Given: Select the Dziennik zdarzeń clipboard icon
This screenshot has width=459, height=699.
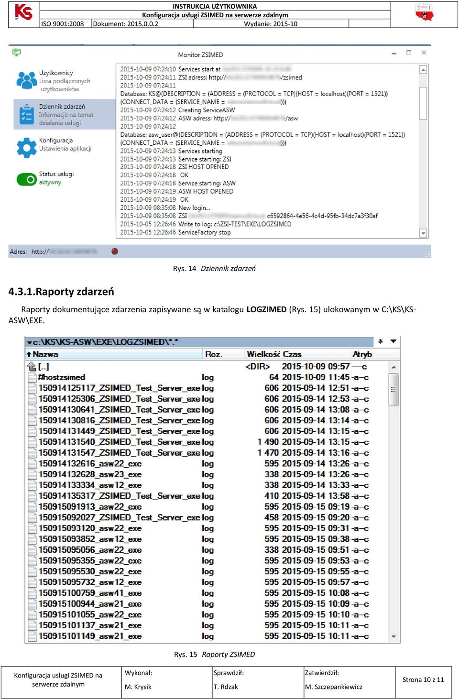Looking at the screenshot, I should tap(26, 115).
